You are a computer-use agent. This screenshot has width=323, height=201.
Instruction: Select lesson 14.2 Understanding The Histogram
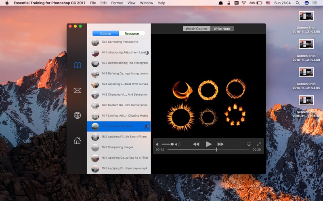[x=119, y=63]
